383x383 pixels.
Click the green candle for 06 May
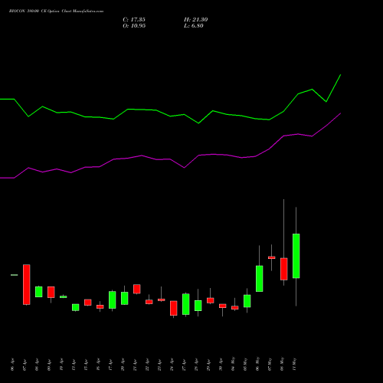tap(260, 279)
